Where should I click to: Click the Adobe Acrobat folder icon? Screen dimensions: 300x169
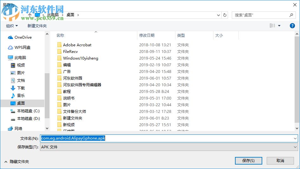point(60,45)
